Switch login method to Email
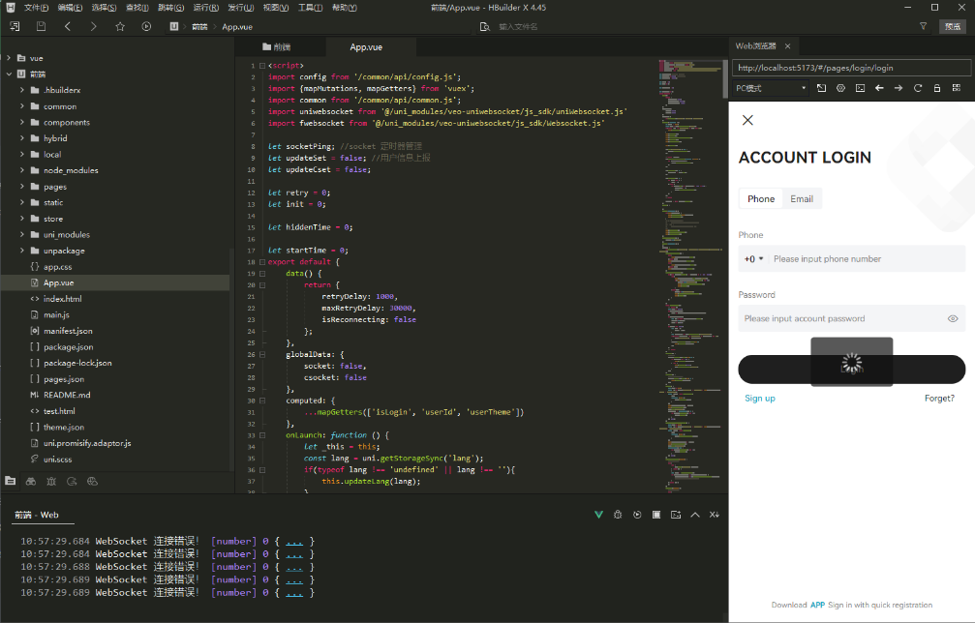 (x=801, y=198)
